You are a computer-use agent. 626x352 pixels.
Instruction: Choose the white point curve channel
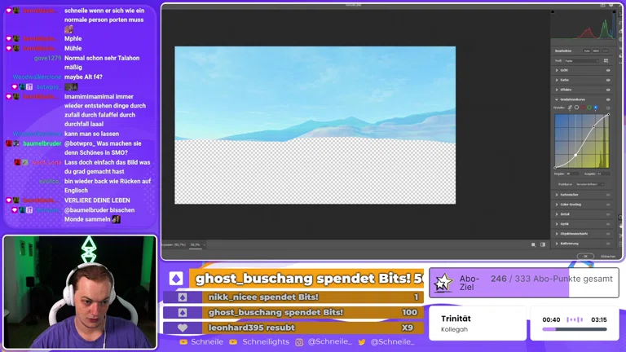pos(576,108)
